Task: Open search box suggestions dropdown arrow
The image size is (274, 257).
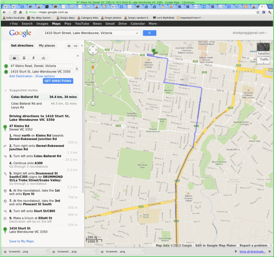Action: 137,33
